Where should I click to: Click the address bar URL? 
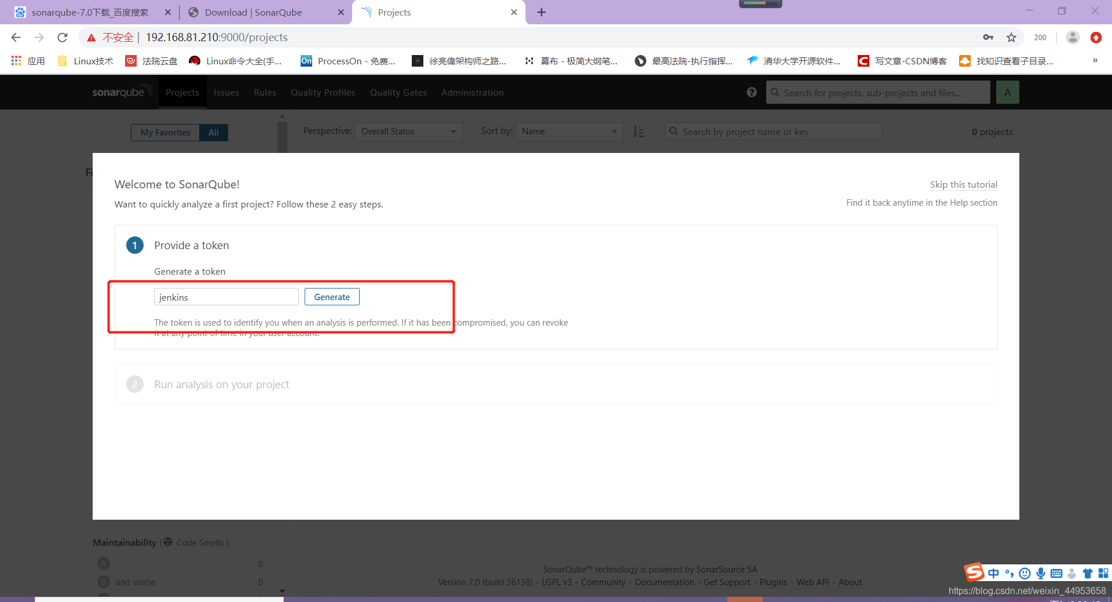click(217, 37)
